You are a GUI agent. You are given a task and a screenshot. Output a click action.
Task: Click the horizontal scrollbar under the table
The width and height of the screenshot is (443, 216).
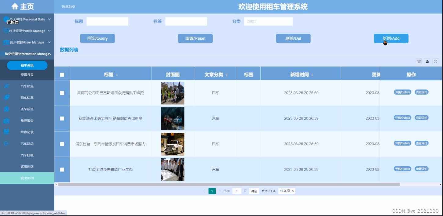coord(229,184)
